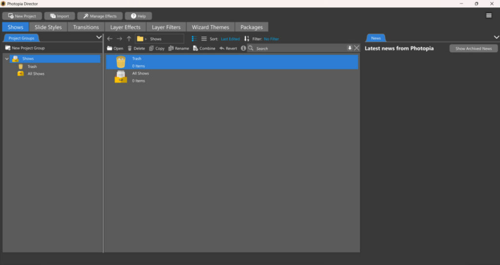Click Delete in the file toolbar

(x=136, y=48)
